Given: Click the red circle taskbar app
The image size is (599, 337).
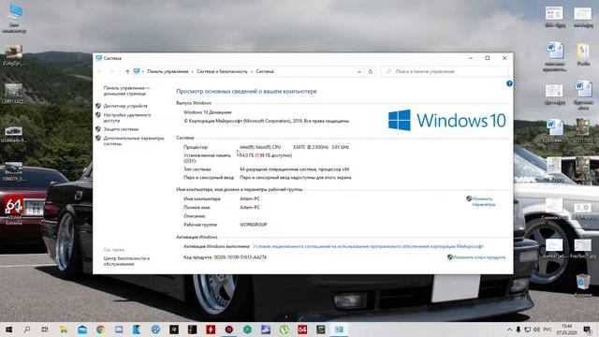Looking at the screenshot, I should [228, 330].
